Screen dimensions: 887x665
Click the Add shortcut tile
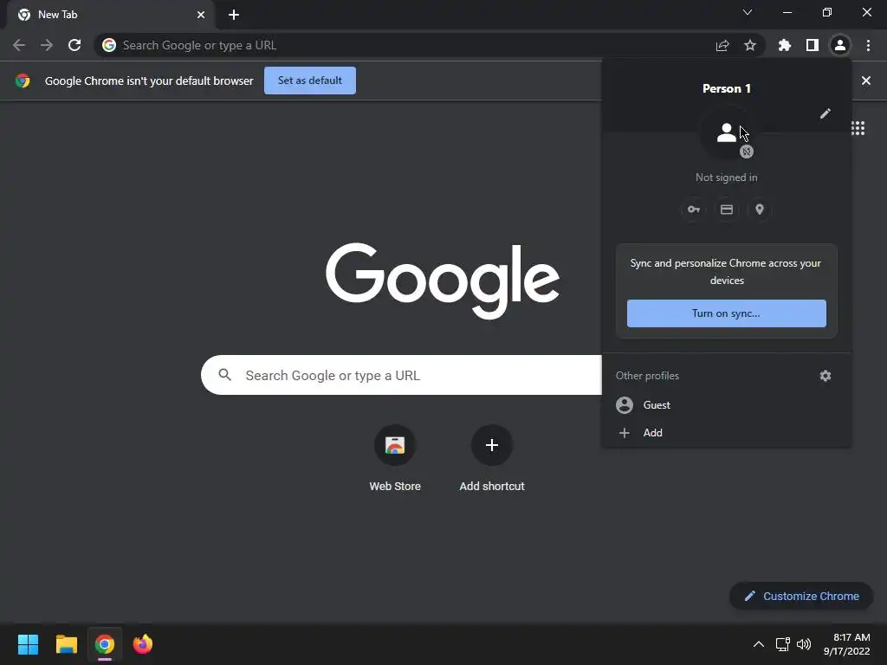point(492,458)
